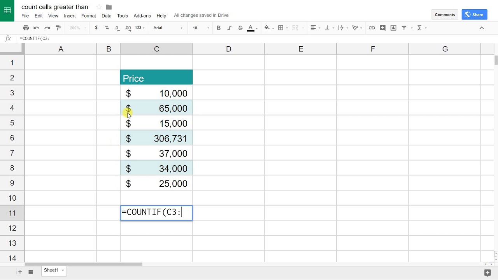Click the Comments button
498x280 pixels.
[445, 15]
